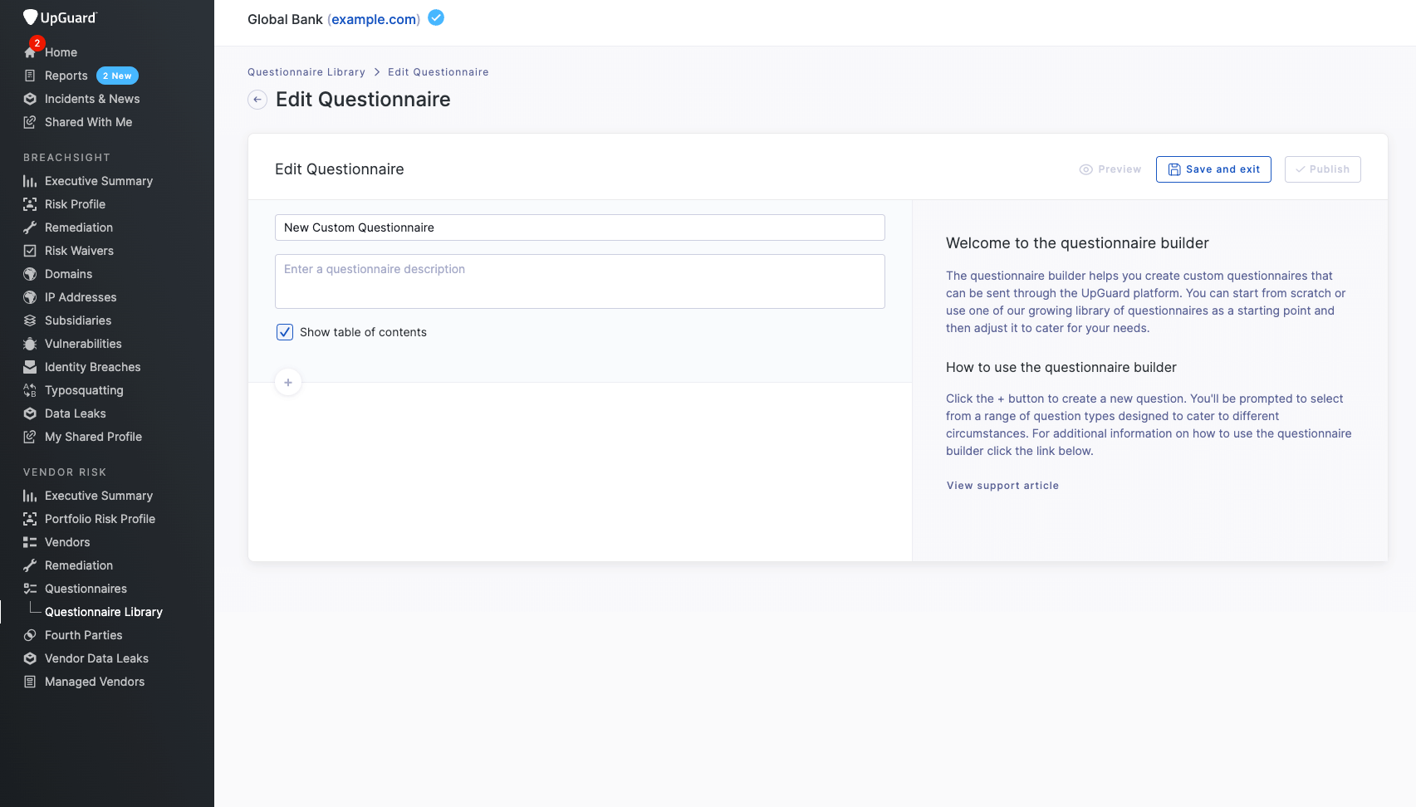This screenshot has width=1416, height=807.
Task: Select Typosquatting label in sidebar
Action: tap(84, 390)
